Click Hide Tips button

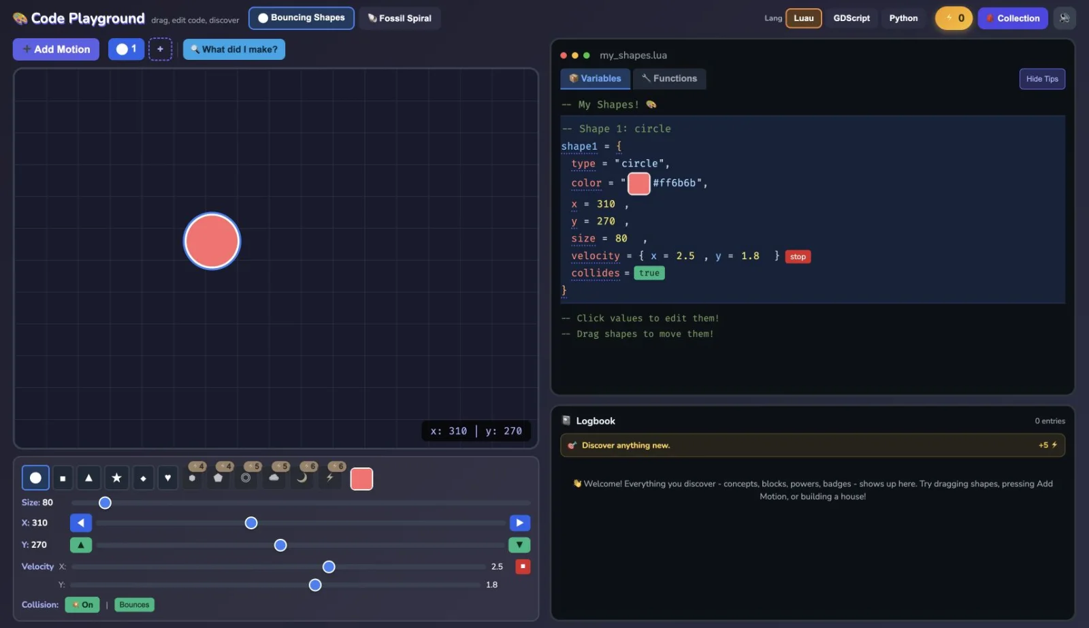point(1042,79)
